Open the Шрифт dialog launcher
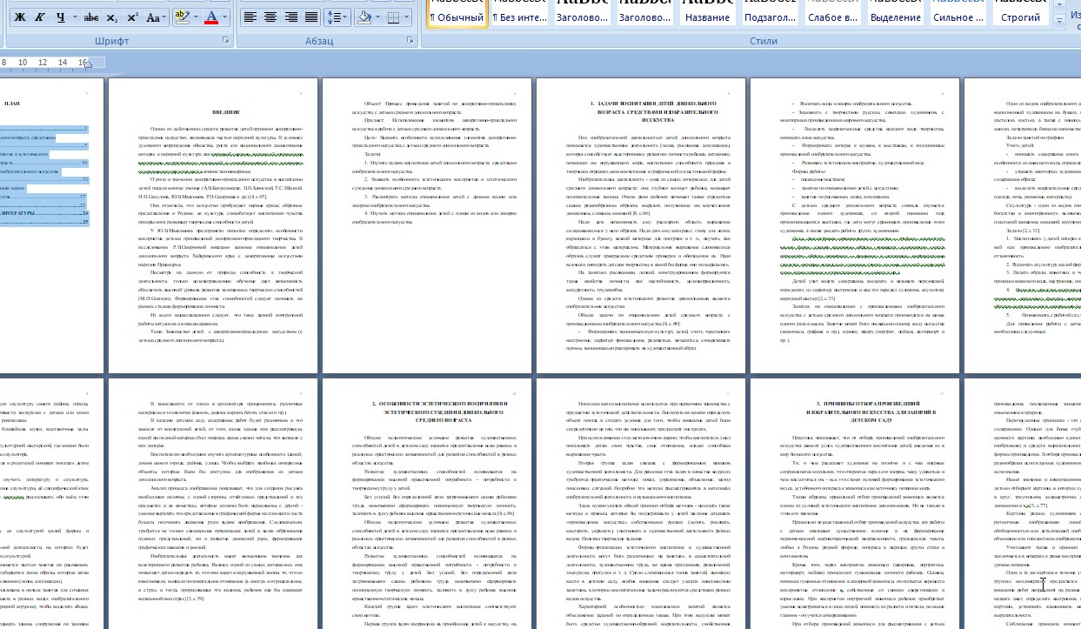The height and width of the screenshot is (629, 1081). [226, 41]
